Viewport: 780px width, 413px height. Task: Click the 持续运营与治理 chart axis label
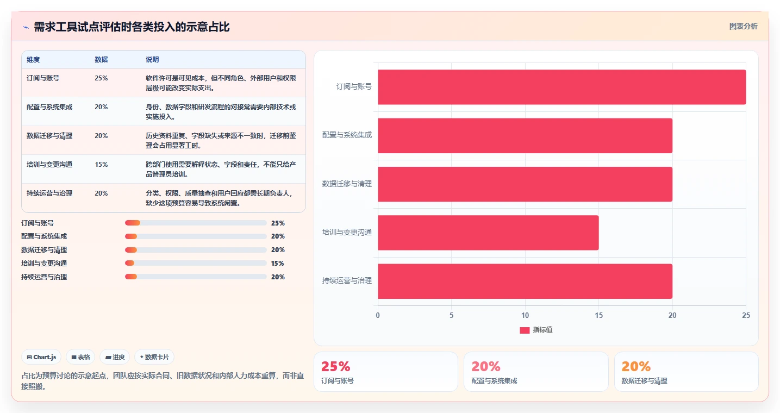pyautogui.click(x=347, y=280)
